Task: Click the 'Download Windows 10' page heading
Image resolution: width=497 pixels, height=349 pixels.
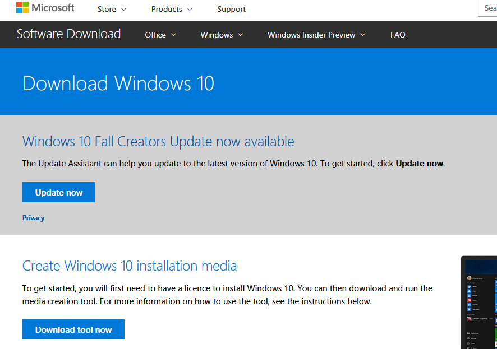Action: 118,83
